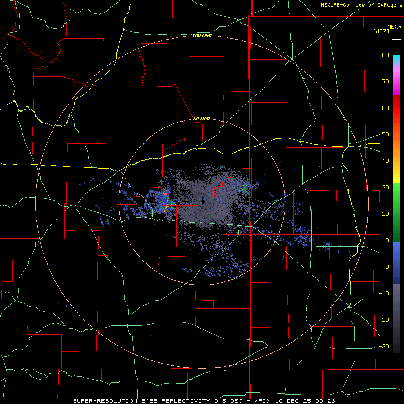Click the -20 dBZ scale value
404x404 pixels.
384,320
